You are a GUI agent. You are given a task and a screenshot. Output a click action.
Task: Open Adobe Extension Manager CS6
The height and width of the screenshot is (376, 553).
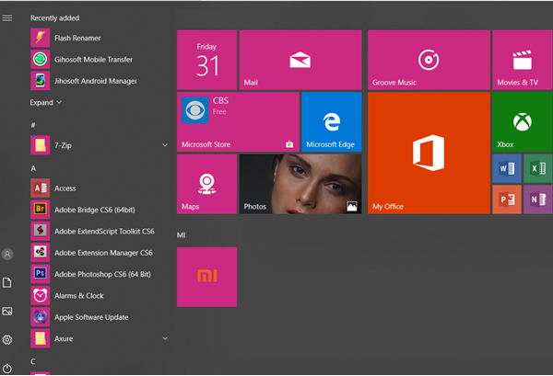coord(100,253)
